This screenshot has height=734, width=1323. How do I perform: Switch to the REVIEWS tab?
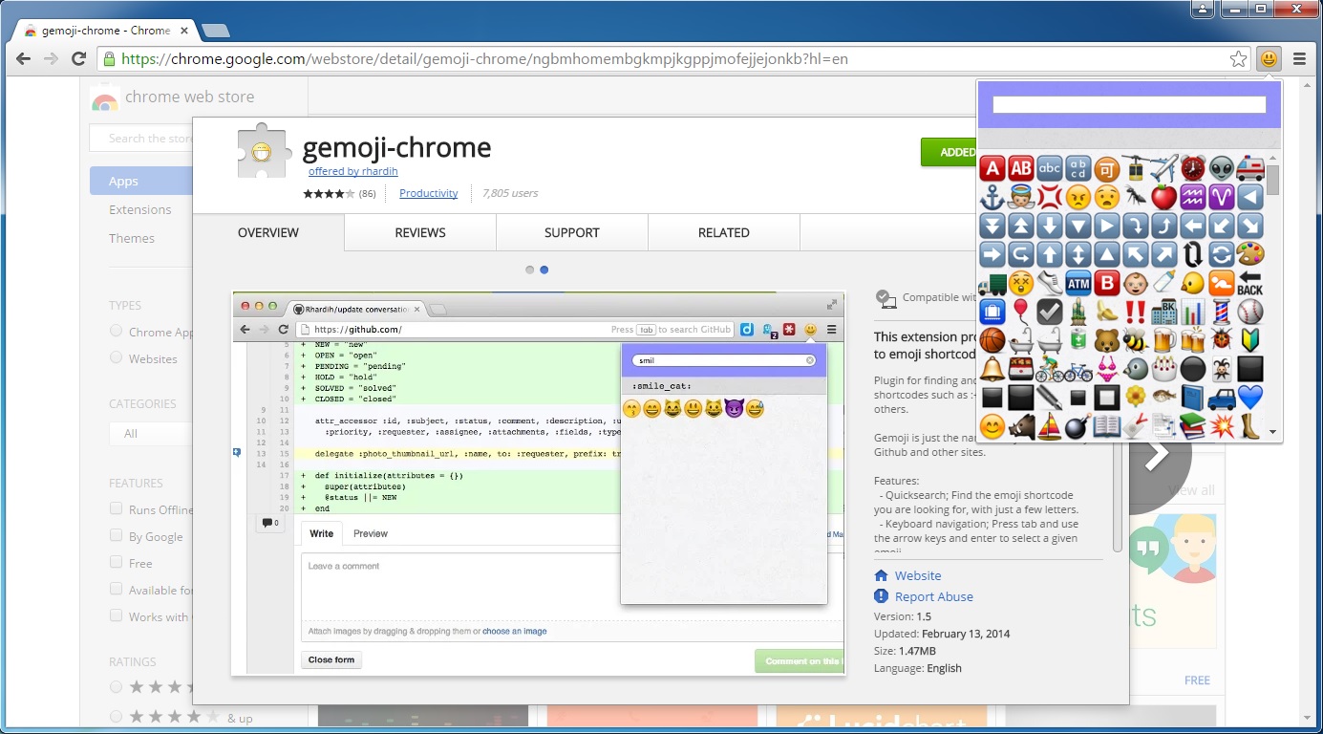419,232
